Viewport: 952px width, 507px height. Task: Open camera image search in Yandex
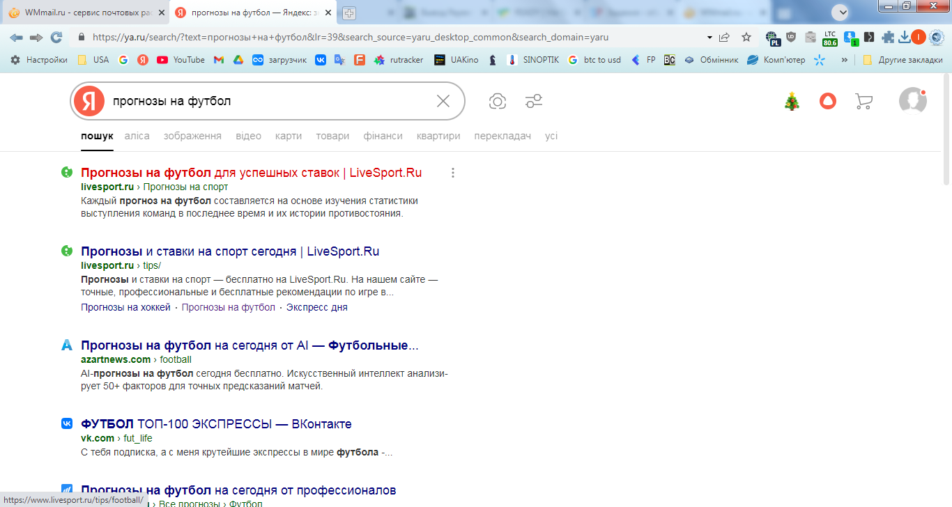497,102
